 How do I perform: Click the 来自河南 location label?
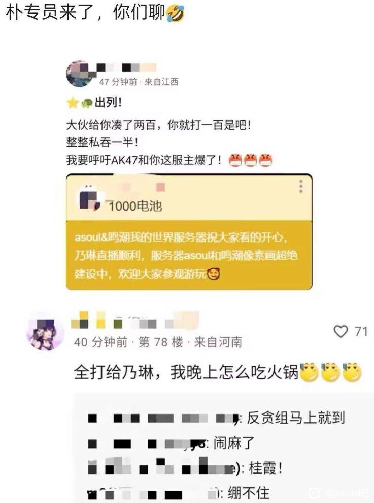pos(218,342)
